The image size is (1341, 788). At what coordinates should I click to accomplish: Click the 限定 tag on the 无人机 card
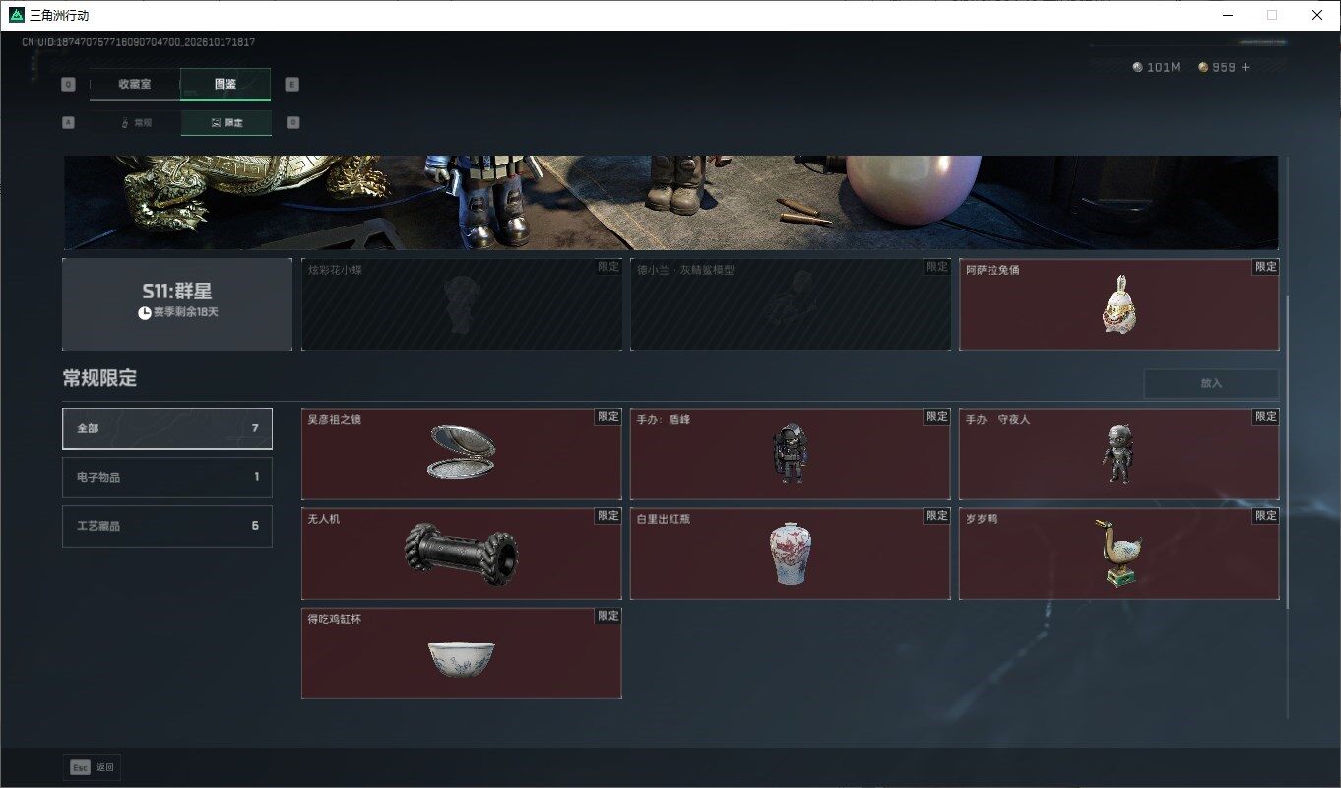(607, 516)
